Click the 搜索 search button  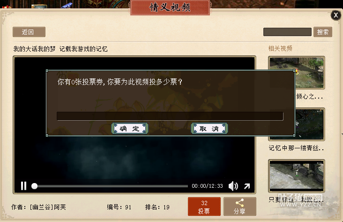tap(323, 32)
